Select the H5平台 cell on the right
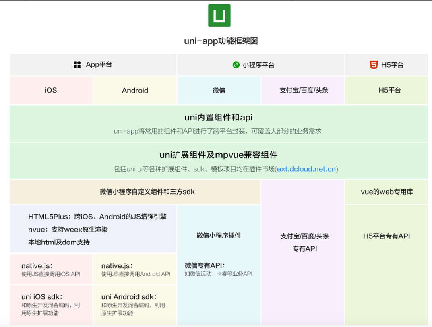 (386, 90)
